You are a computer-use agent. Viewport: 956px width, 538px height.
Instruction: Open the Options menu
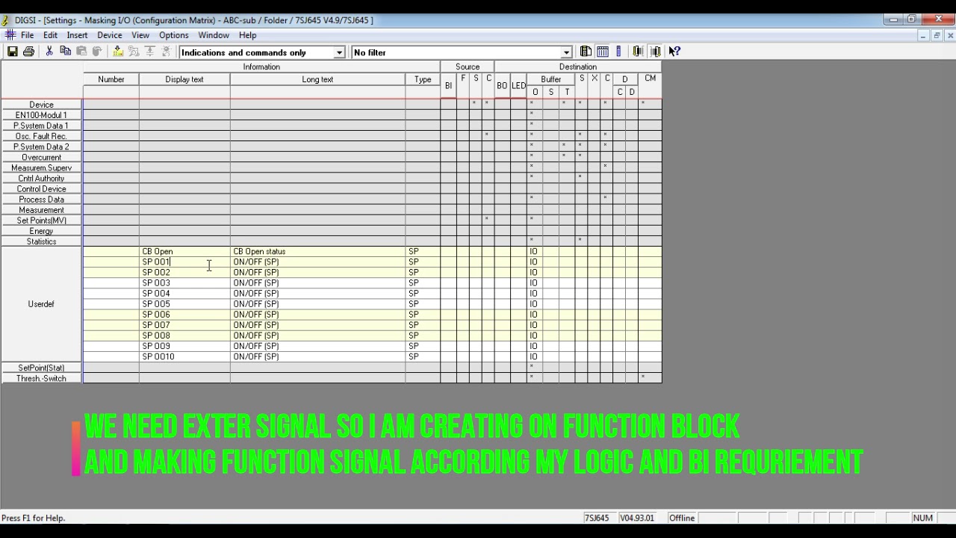(173, 35)
